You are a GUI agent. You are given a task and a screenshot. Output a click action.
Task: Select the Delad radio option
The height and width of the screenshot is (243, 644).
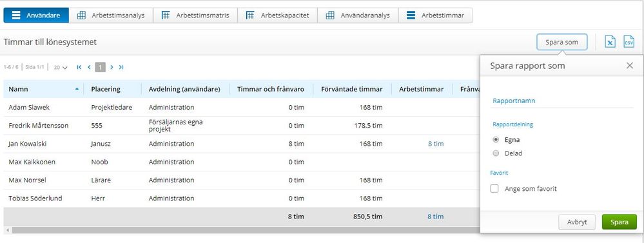click(x=496, y=153)
